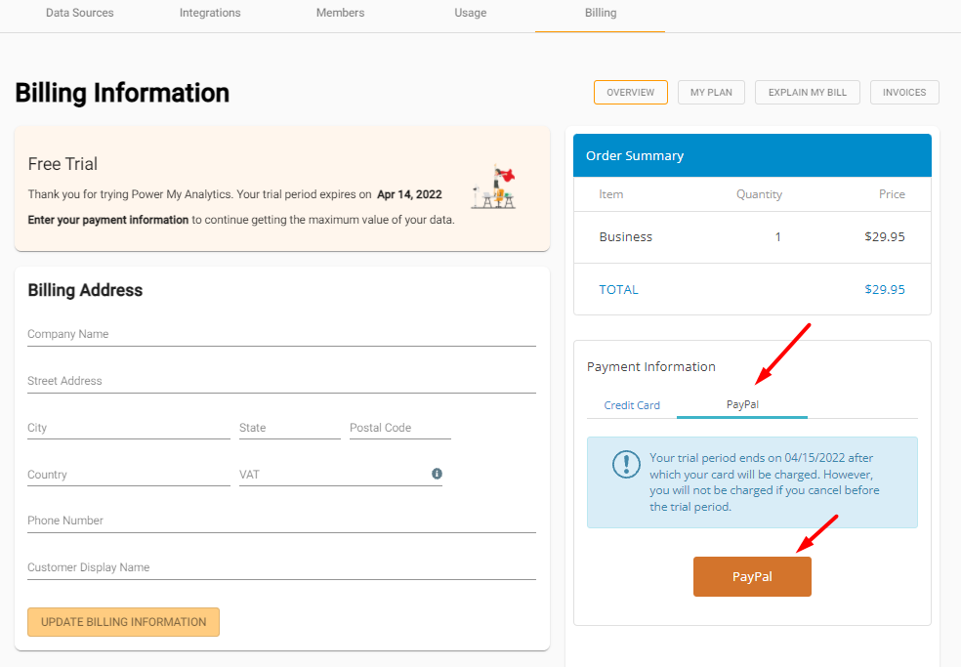This screenshot has height=667, width=961.
Task: Click the VAT info icon
Action: (x=437, y=474)
